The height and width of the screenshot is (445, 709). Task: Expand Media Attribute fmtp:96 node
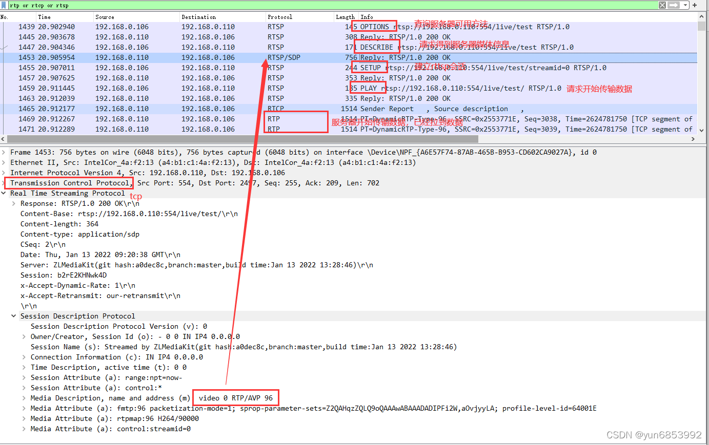[24, 408]
